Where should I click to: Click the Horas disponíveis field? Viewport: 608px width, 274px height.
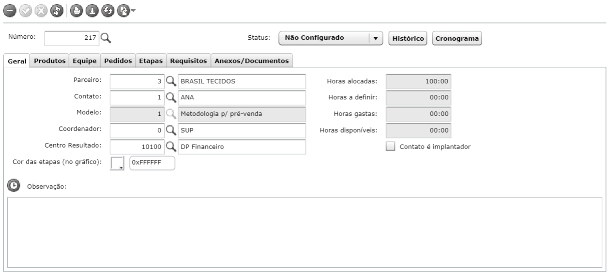[x=418, y=131]
